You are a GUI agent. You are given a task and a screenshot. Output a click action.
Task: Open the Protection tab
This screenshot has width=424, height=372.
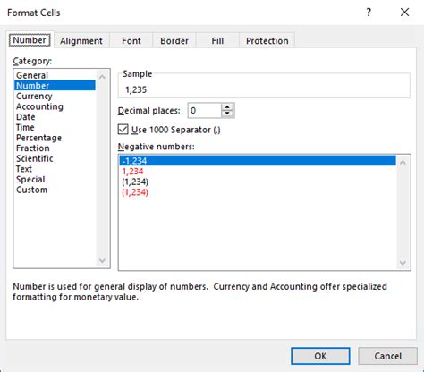coord(267,40)
